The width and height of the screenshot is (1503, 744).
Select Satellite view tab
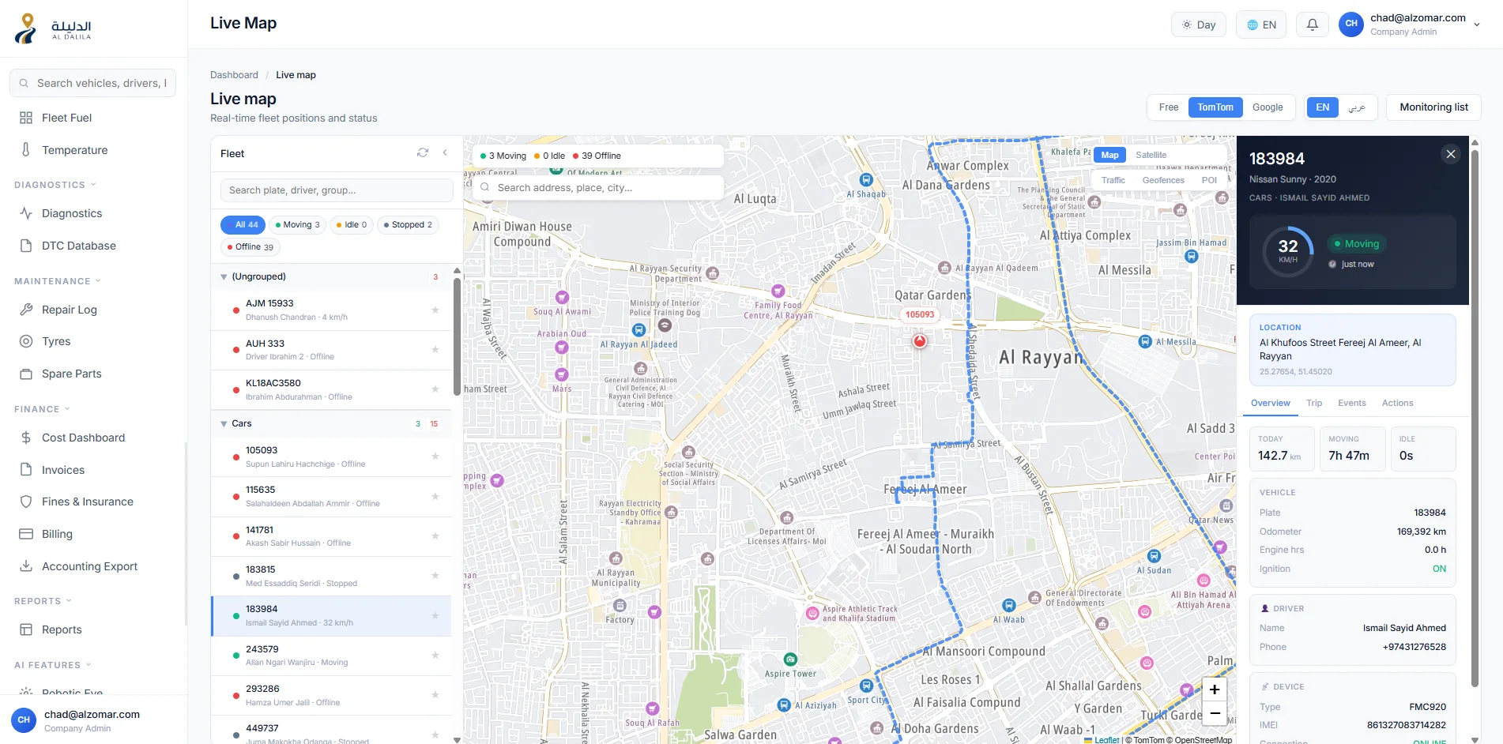[x=1151, y=155]
